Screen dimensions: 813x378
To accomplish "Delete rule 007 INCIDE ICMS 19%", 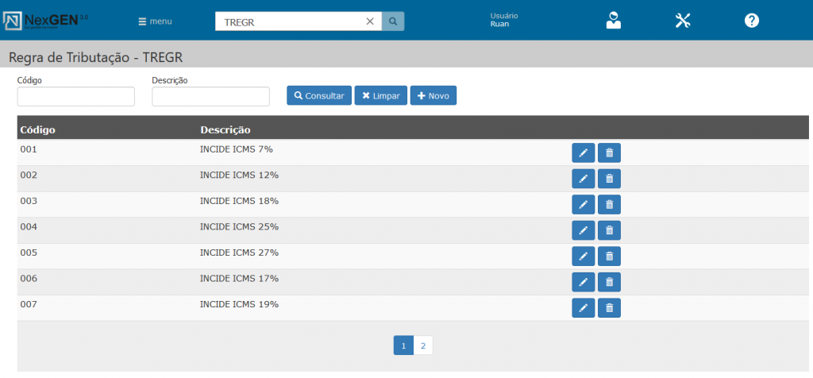I will (609, 307).
